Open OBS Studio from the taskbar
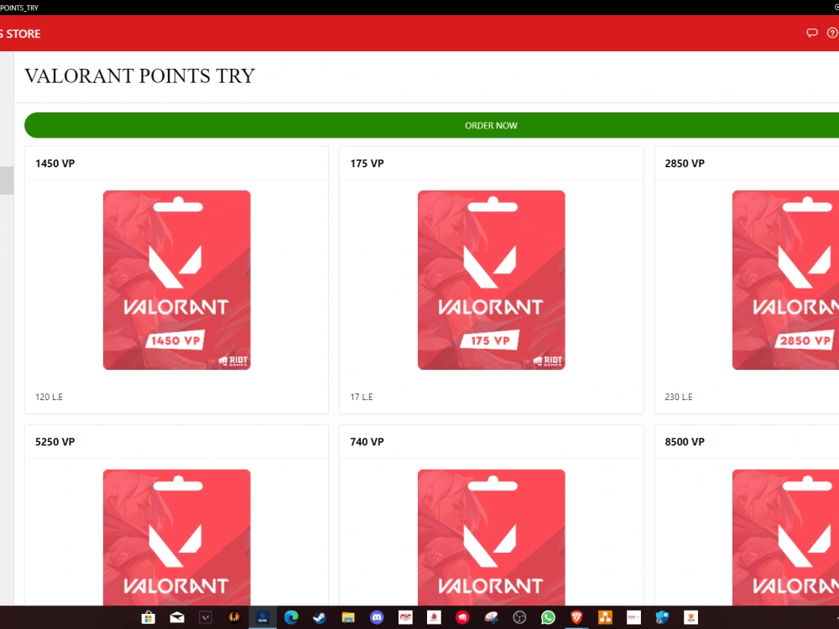Screen dimensions: 839x629 (519, 618)
